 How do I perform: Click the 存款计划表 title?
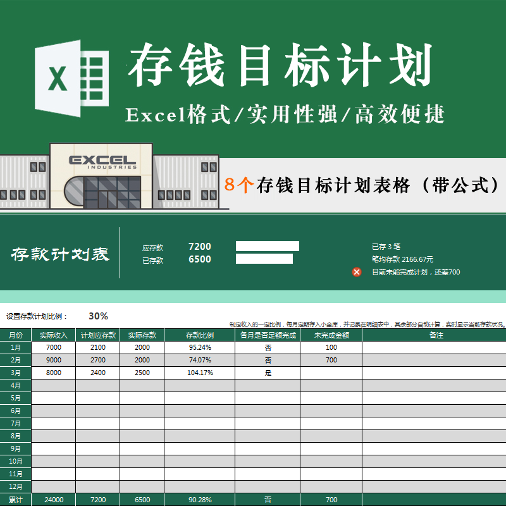pyautogui.click(x=60, y=254)
